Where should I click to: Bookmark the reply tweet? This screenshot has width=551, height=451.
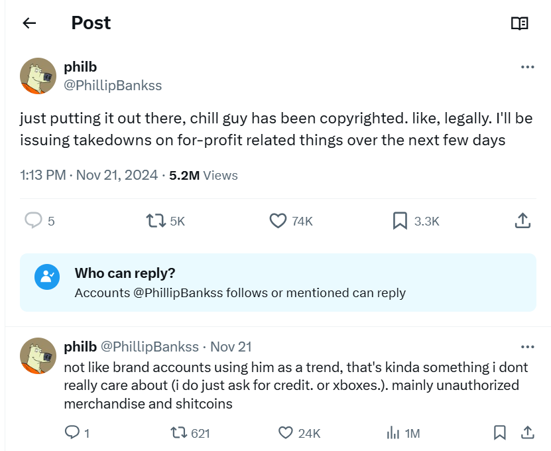point(500,432)
